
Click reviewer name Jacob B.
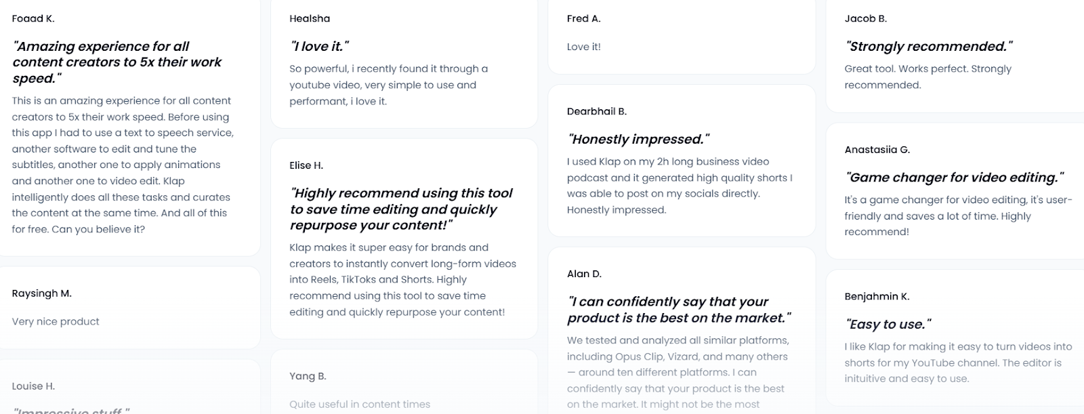[865, 18]
